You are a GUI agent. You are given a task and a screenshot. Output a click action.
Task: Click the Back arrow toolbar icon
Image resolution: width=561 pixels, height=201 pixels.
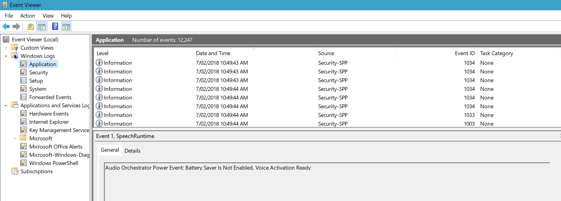pyautogui.click(x=6, y=26)
